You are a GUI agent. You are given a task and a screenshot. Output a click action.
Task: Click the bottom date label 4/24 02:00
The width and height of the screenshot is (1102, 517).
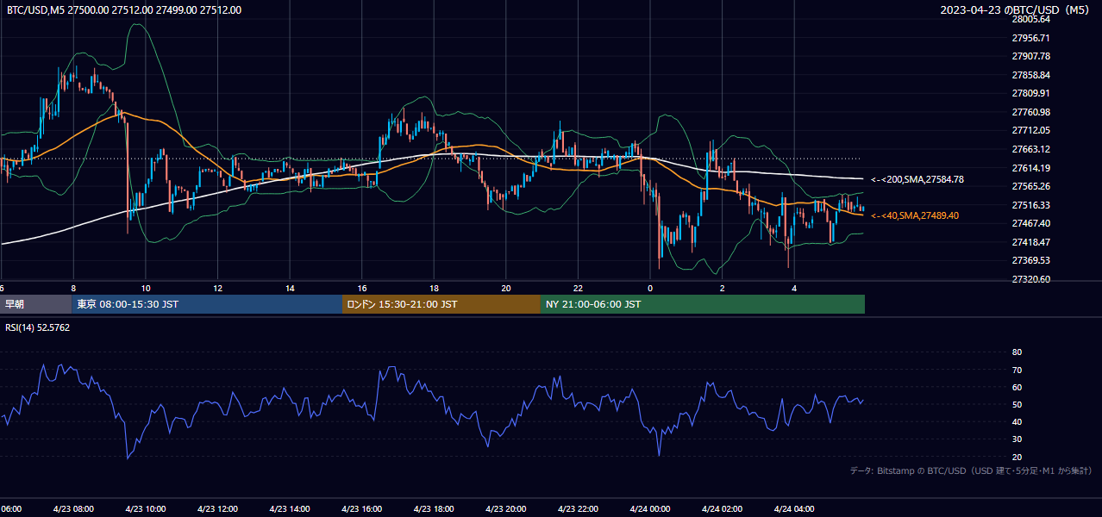click(x=722, y=508)
